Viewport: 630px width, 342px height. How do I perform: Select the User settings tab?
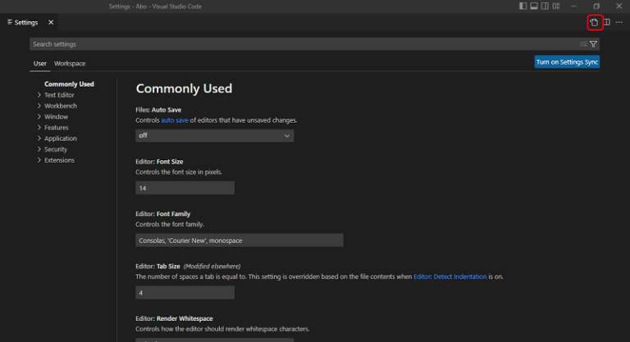click(39, 63)
